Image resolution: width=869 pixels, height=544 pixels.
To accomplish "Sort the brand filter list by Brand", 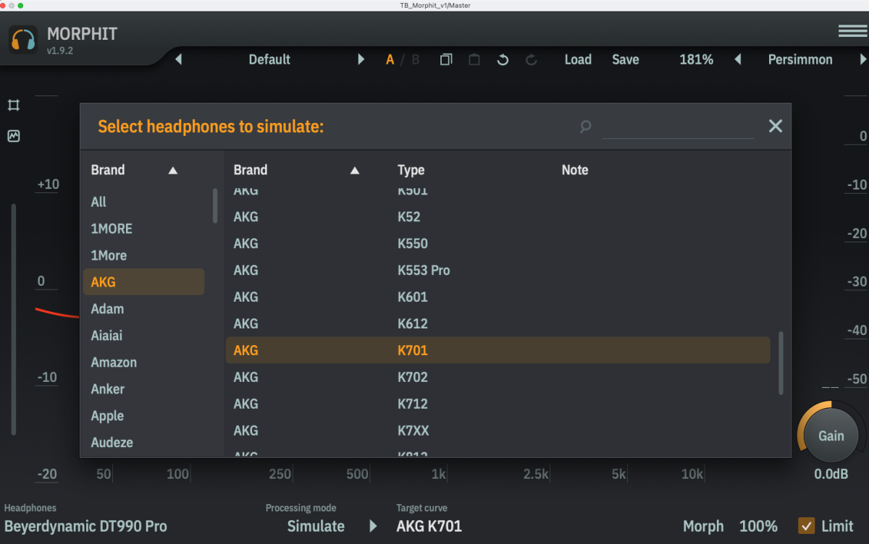I will coord(134,170).
